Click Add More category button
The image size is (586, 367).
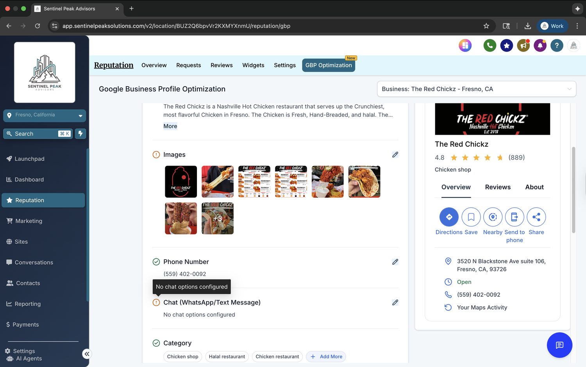click(326, 356)
